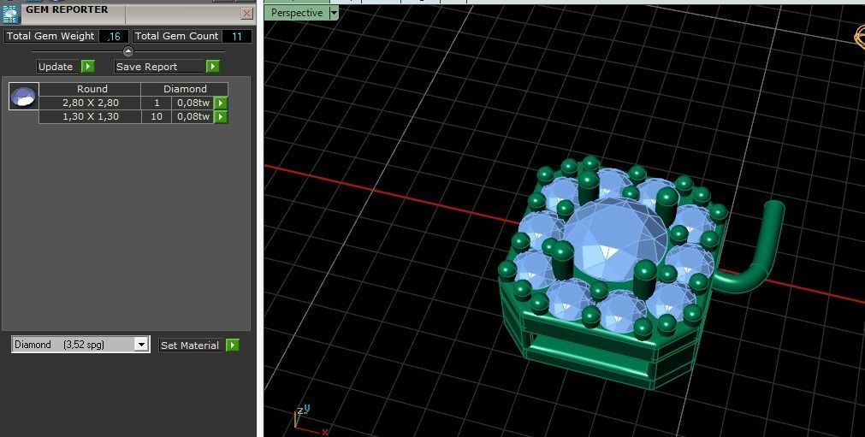Click the Total Gem Weight label

click(x=50, y=37)
